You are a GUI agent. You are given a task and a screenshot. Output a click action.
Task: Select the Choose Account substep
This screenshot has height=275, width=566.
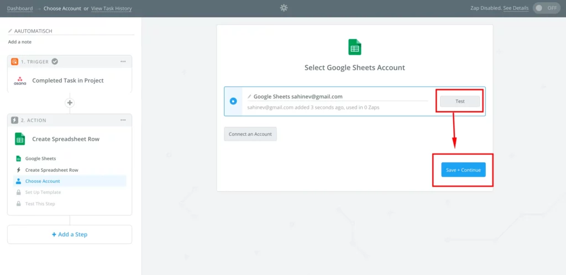coord(70,181)
